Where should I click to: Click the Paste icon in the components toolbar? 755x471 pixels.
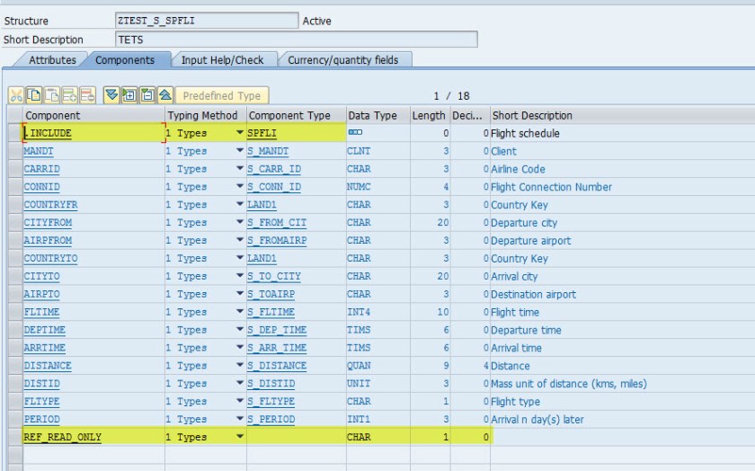tap(52, 95)
